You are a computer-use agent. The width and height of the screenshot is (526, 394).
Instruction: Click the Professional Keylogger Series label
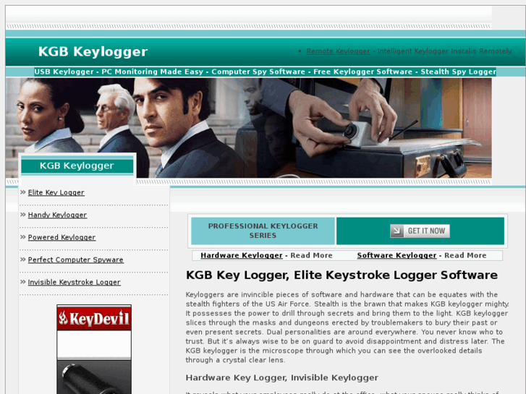(x=263, y=231)
